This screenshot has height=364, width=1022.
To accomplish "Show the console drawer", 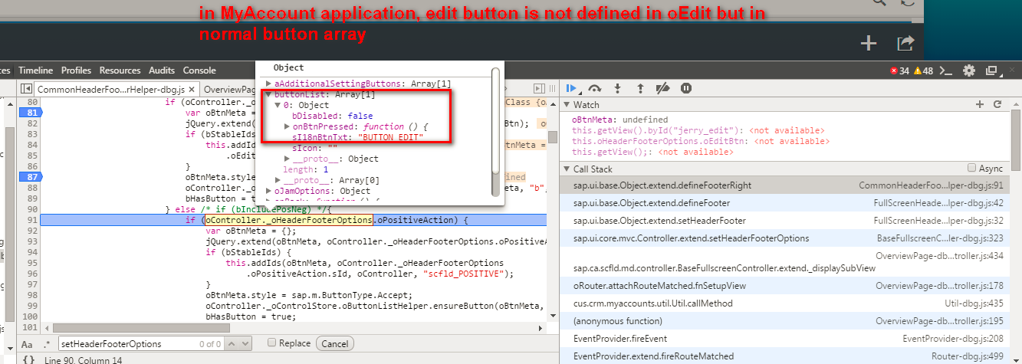I will coord(947,71).
